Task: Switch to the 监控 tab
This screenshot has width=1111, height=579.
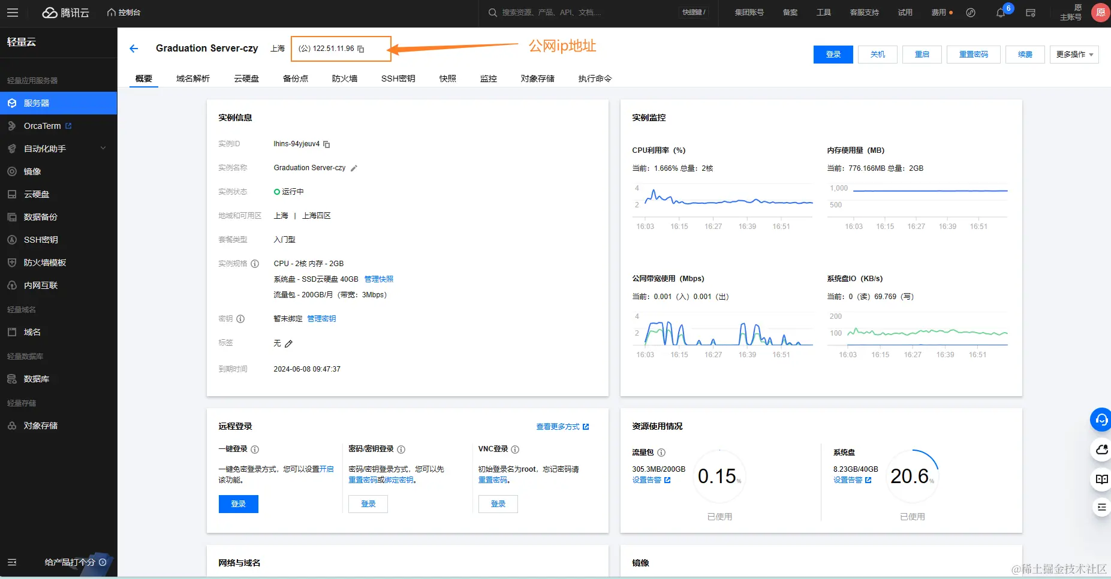Action: tap(489, 79)
